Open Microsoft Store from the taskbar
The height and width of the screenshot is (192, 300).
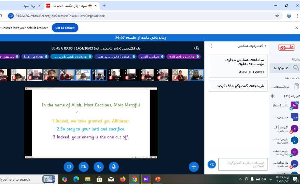[x=99, y=179]
